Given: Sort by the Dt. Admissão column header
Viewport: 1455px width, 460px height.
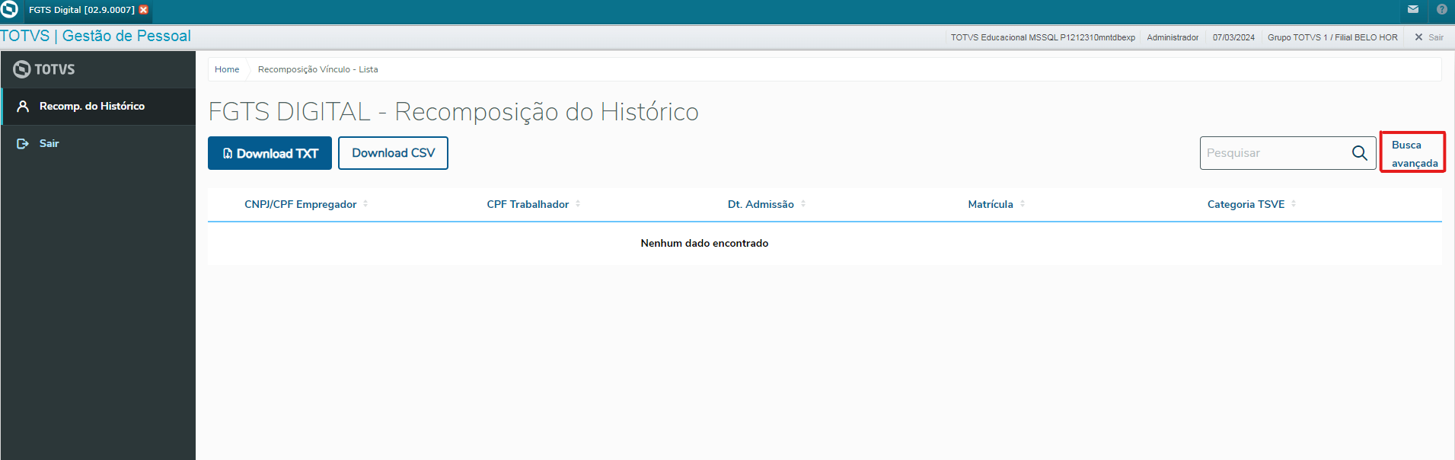Looking at the screenshot, I should click(x=761, y=204).
